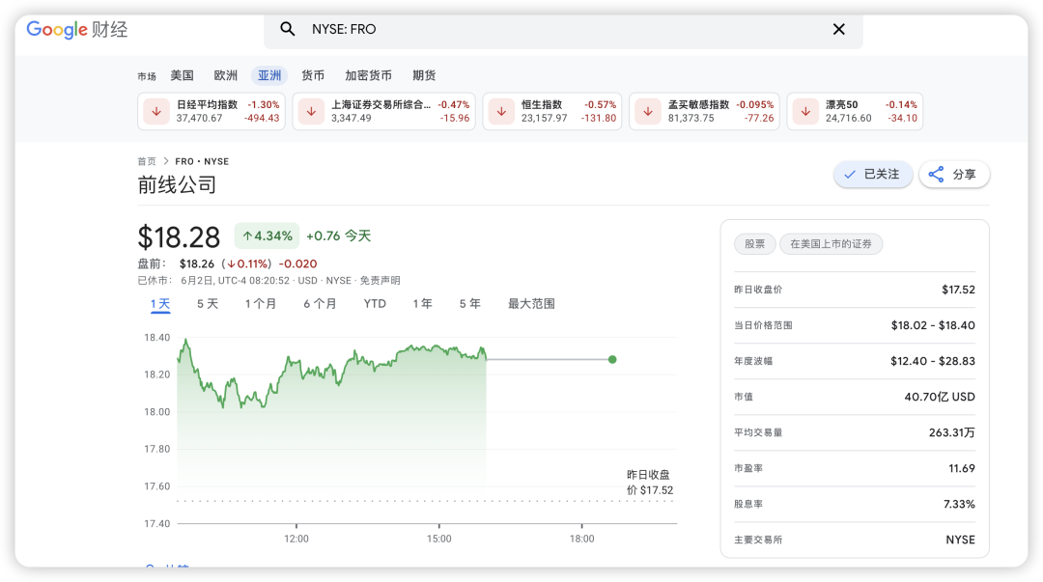Screen dimensions: 1043x582
Task: Click the down arrow icon for 漂亮50
Action: (x=805, y=111)
